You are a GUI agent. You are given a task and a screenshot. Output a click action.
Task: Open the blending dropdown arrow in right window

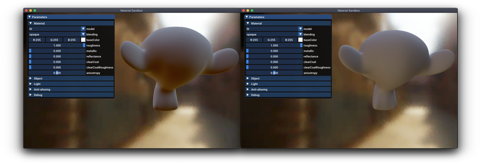click(x=300, y=34)
